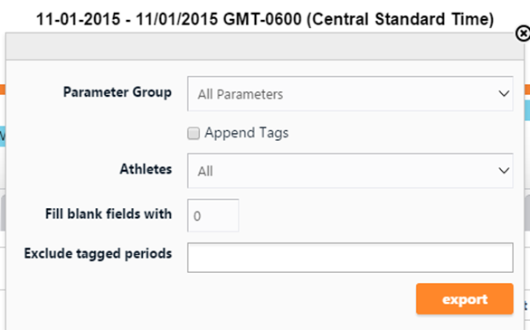Click inside the Exclude tagged periods box
Screen dimensions: 530x330
(350, 258)
